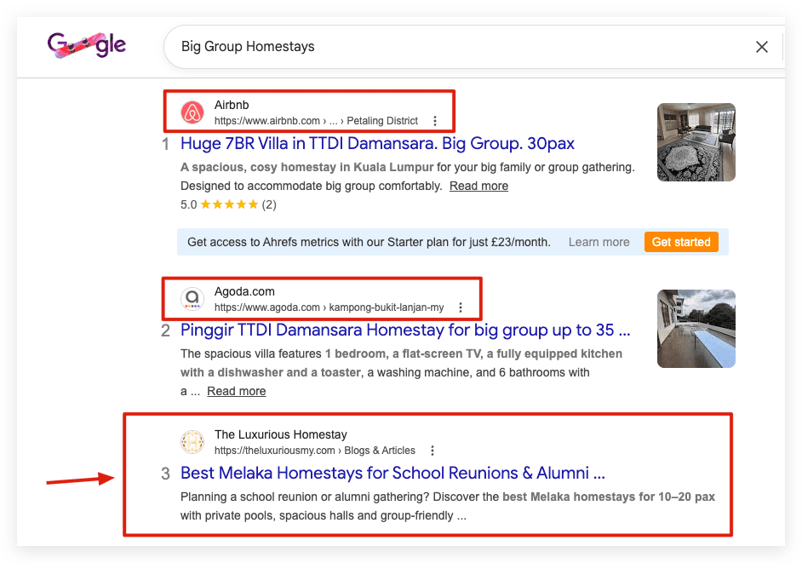
Task: Open the three-dot menu beside Airbnb URL
Action: (x=435, y=121)
